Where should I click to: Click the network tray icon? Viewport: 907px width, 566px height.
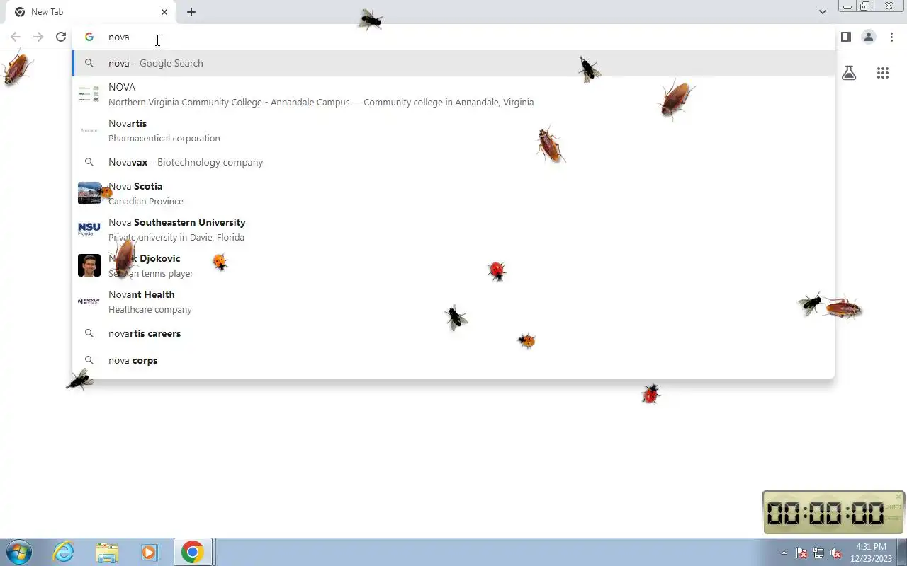coord(818,553)
